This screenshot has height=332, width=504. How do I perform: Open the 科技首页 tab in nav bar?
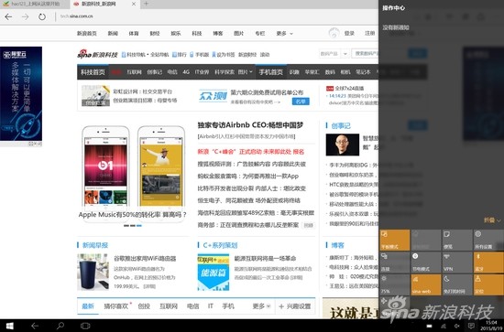[x=93, y=72]
